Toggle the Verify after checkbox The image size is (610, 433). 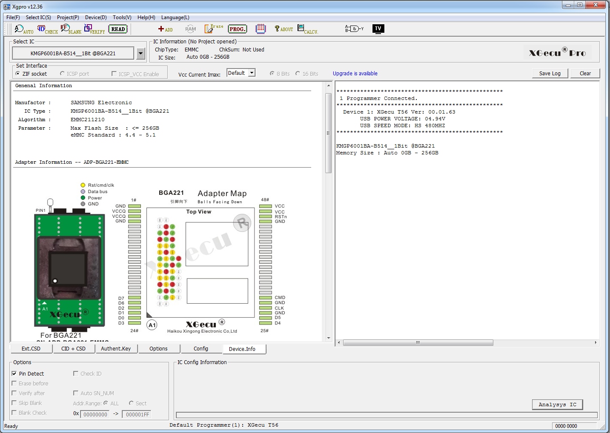point(14,393)
